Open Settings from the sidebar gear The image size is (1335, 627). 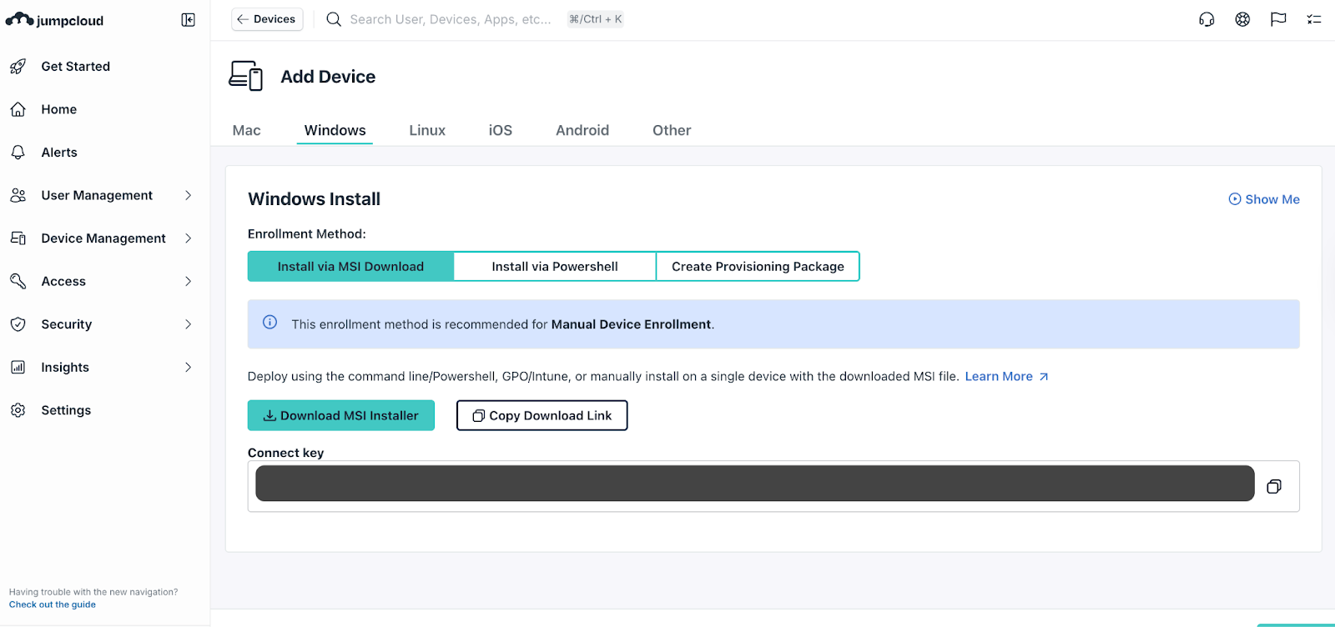[18, 410]
